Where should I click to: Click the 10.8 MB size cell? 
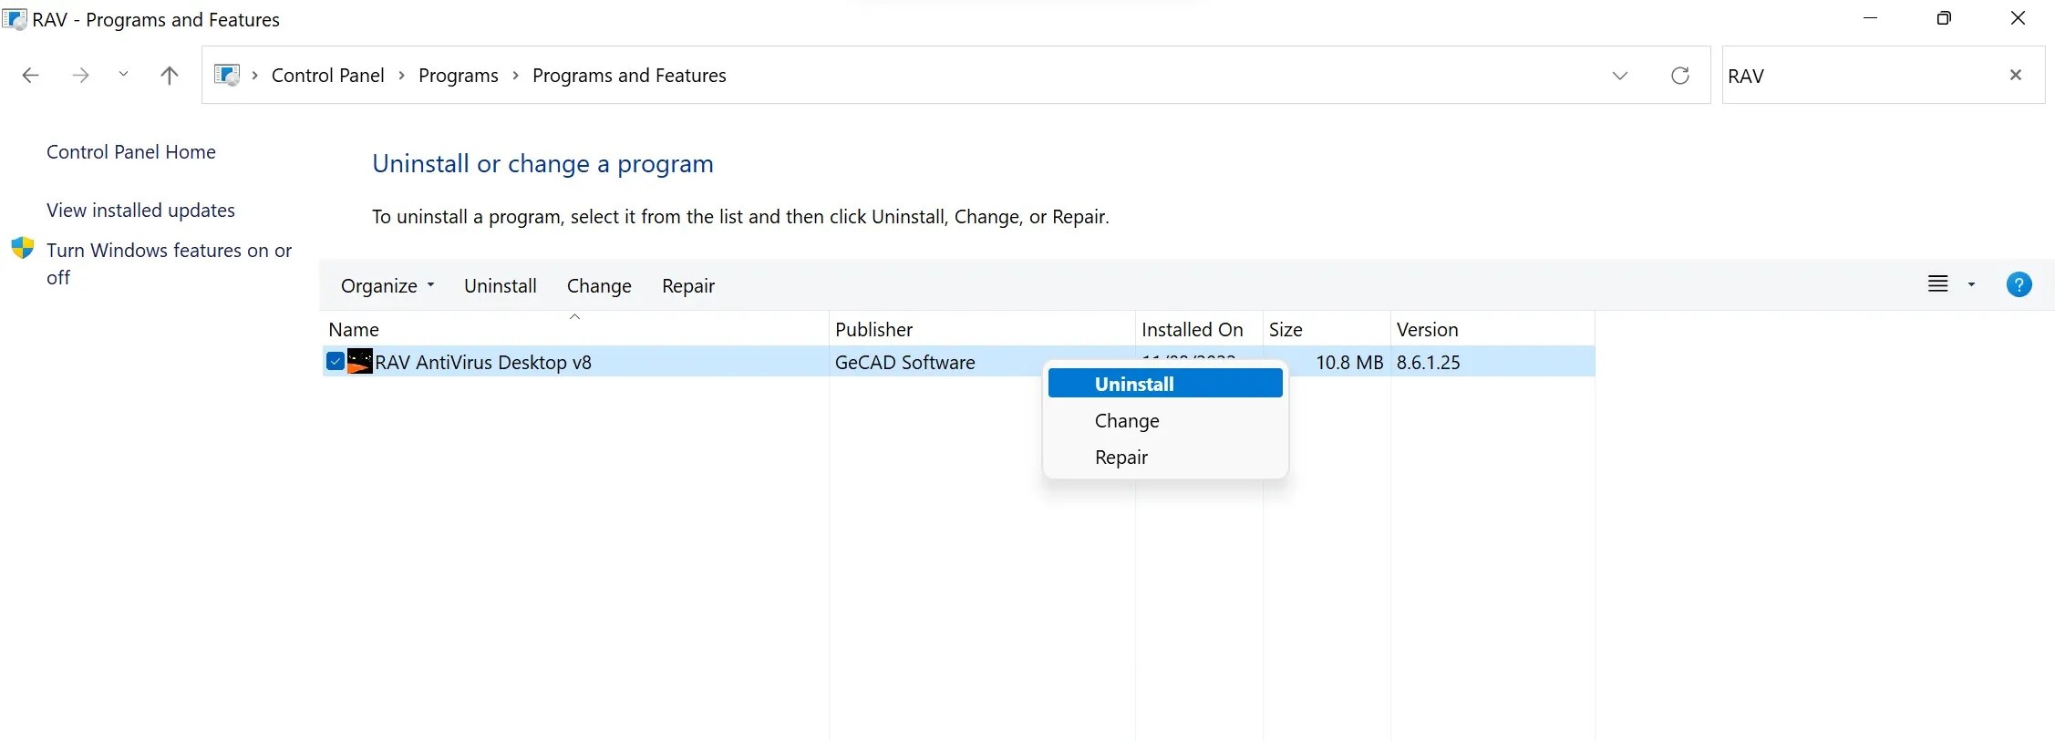[x=1349, y=363]
